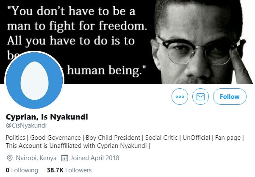Open the egg profile avatar
The width and height of the screenshot is (255, 177).
33,81
